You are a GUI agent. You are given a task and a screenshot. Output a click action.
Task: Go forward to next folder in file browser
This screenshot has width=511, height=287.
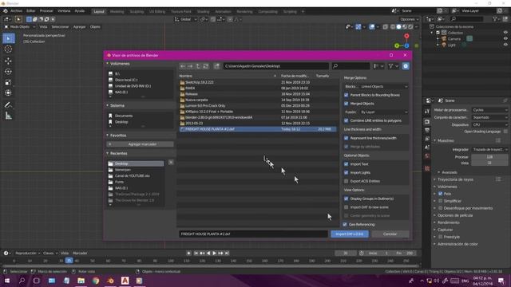[190, 66]
